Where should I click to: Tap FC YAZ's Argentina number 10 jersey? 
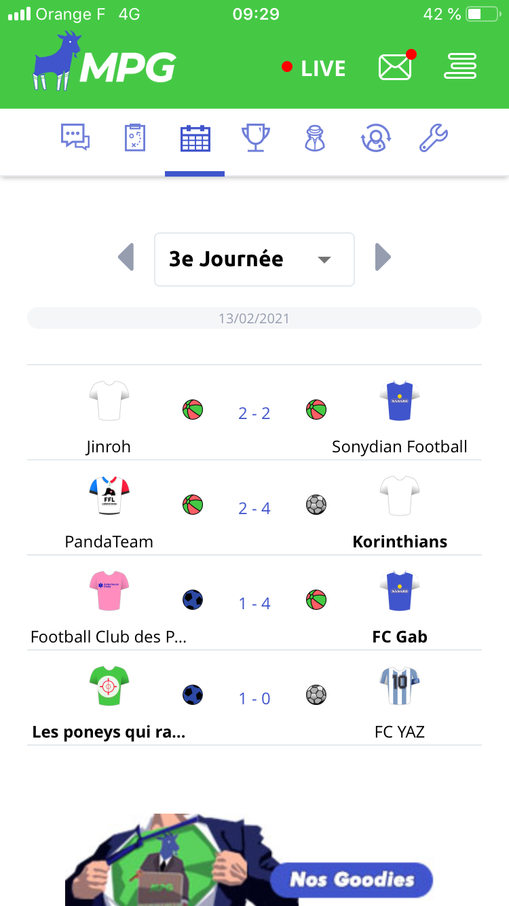point(399,685)
